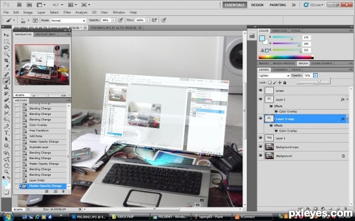Select the Pen tool

tap(7, 126)
